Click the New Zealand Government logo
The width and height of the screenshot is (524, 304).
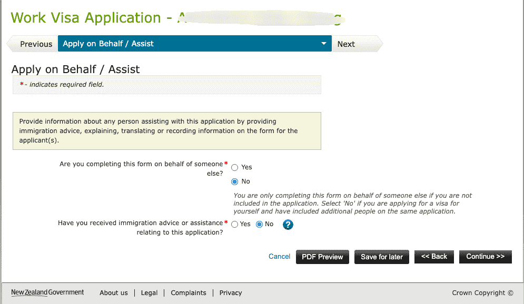[x=47, y=292]
